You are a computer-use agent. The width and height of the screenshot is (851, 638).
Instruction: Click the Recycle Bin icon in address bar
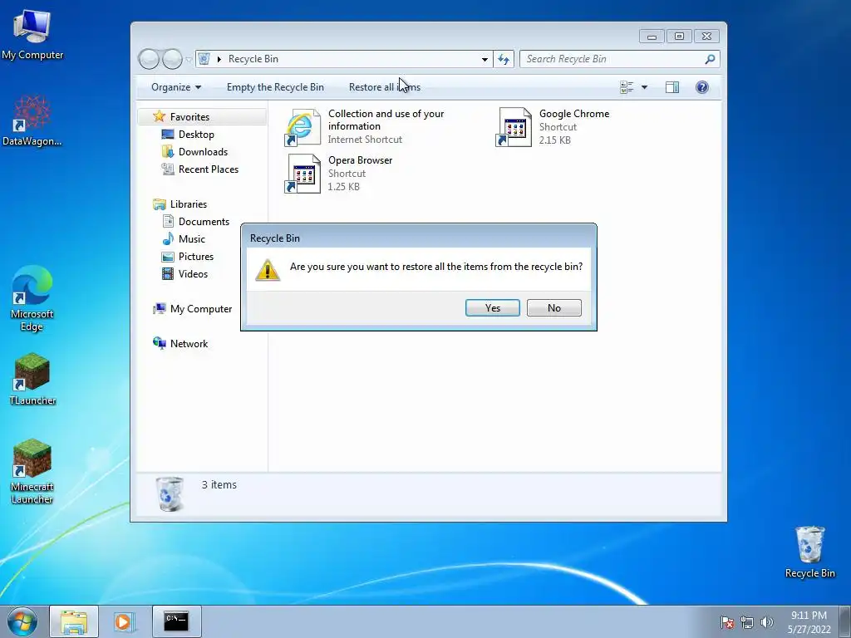tap(204, 59)
